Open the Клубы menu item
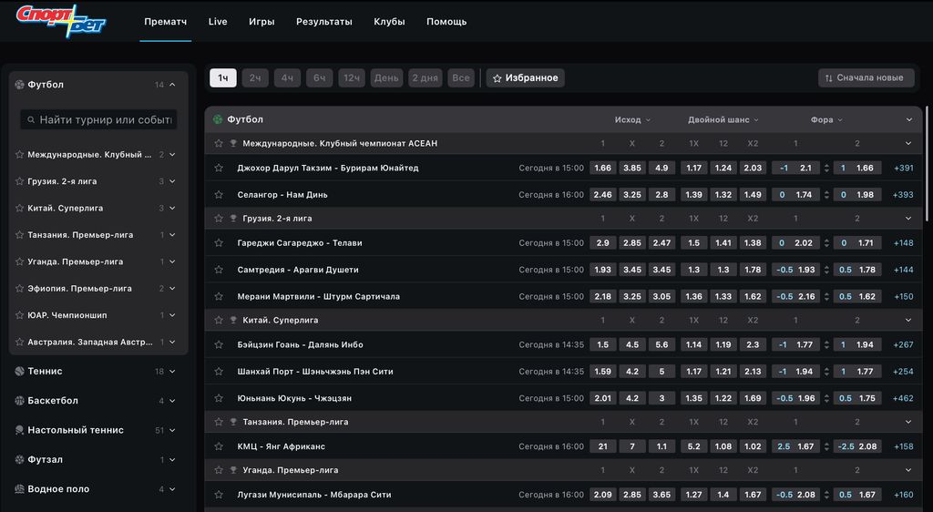This screenshot has height=512, width=933. 389,21
